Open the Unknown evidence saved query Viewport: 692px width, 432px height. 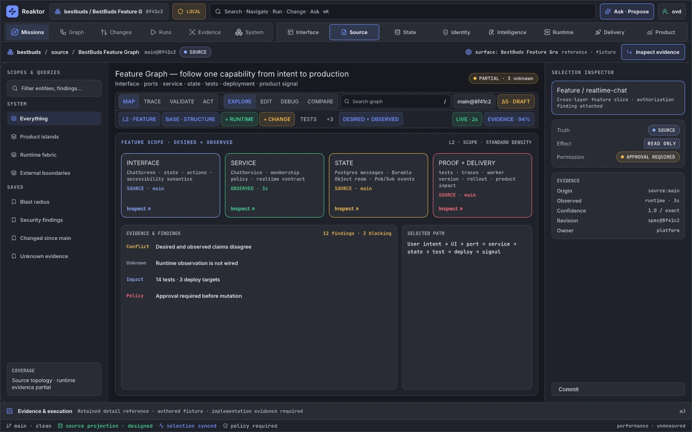(x=54, y=256)
